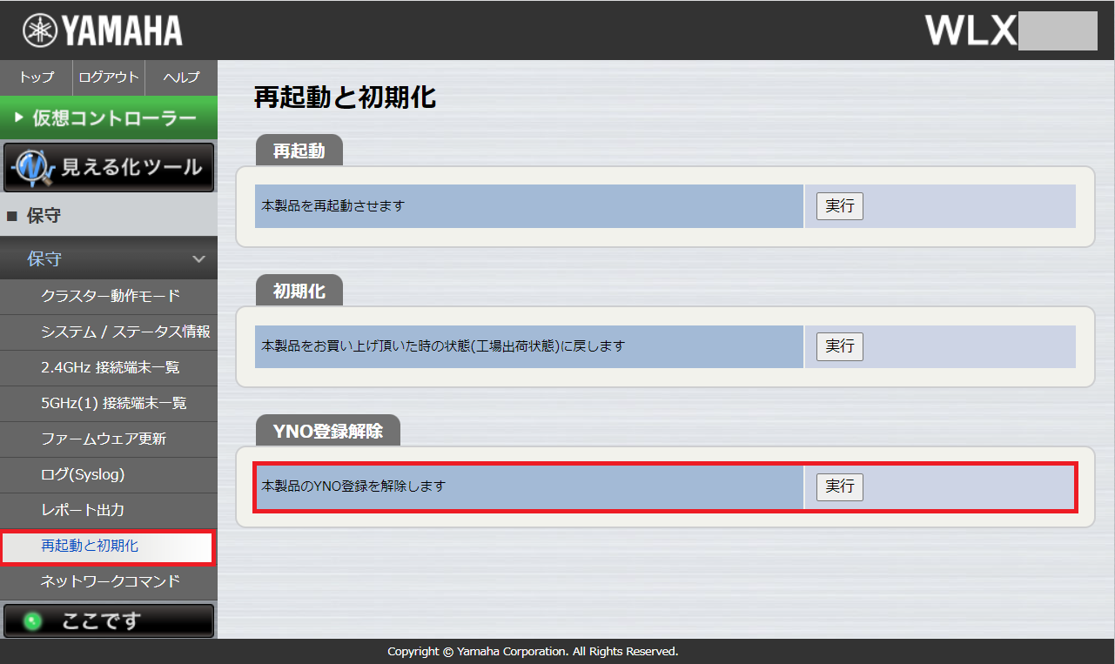Click the square bullet icon next to 保守
The width and height of the screenshot is (1115, 664).
click(11, 215)
